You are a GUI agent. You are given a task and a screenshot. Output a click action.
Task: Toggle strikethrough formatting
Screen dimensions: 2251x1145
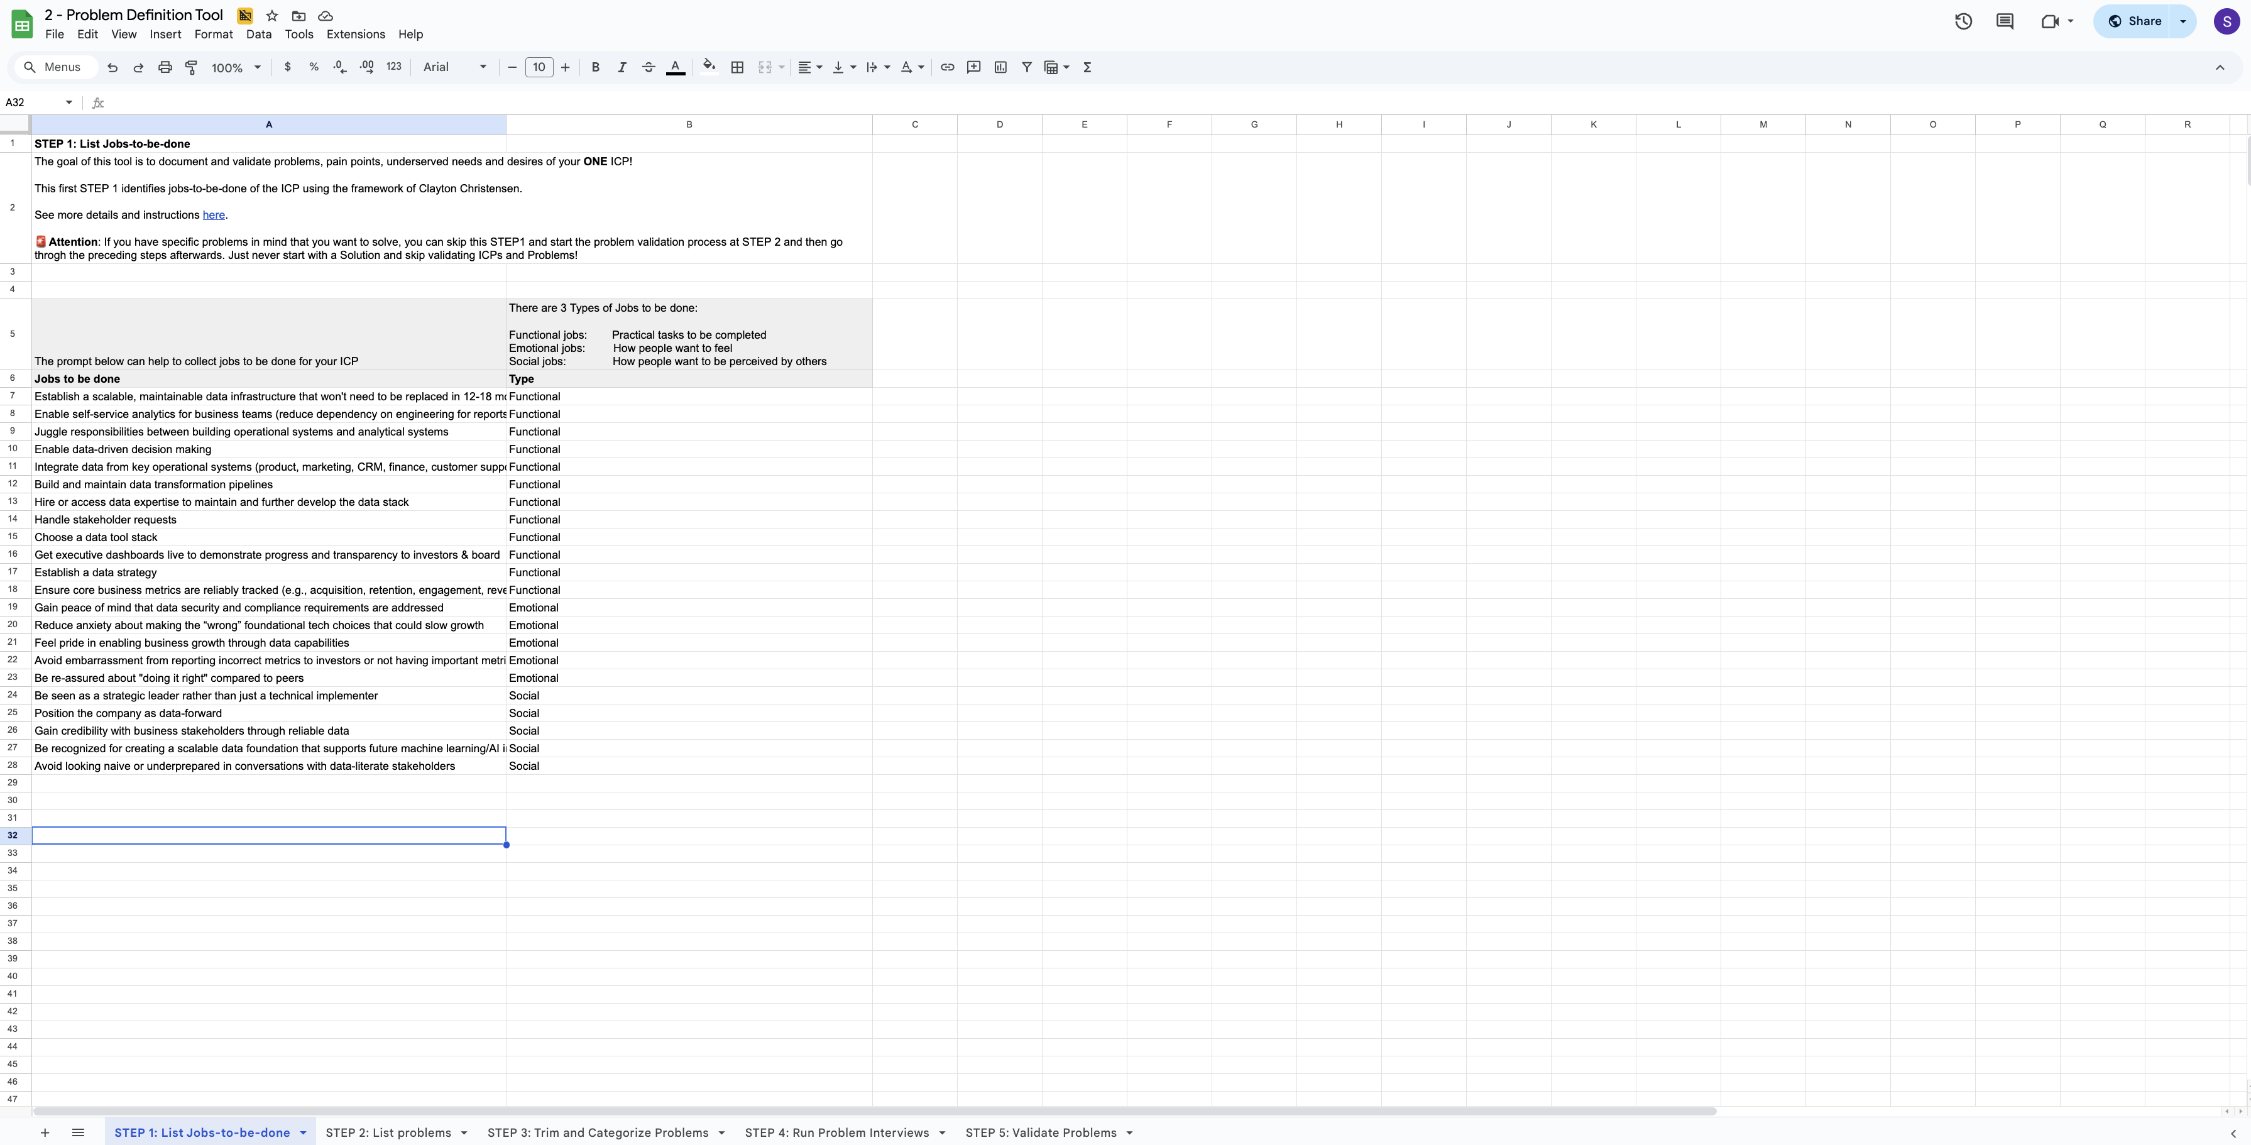649,67
